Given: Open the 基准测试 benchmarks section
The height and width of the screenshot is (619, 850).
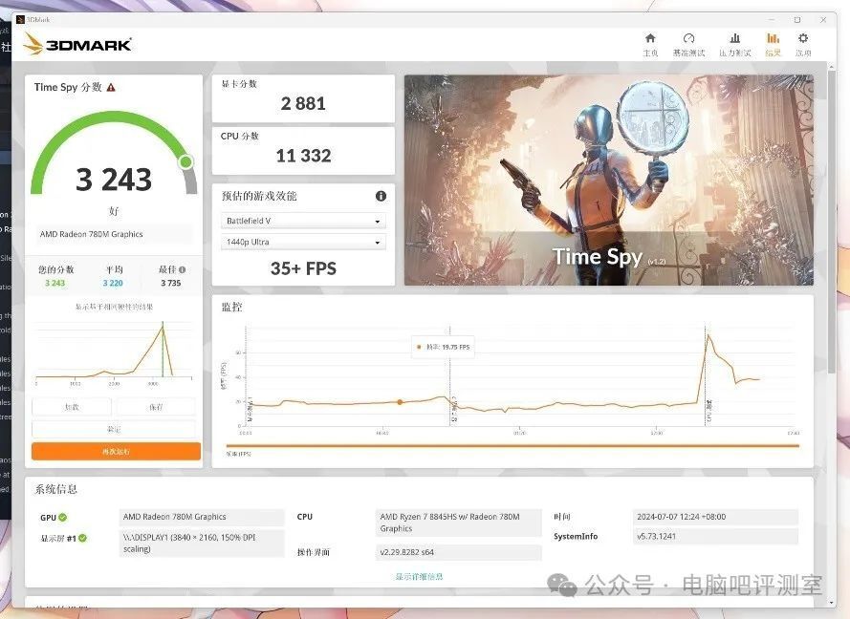Looking at the screenshot, I should click(688, 44).
